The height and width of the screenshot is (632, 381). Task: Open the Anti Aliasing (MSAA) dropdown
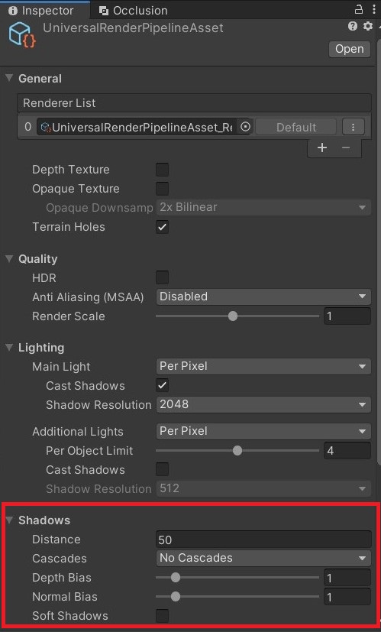click(x=263, y=297)
